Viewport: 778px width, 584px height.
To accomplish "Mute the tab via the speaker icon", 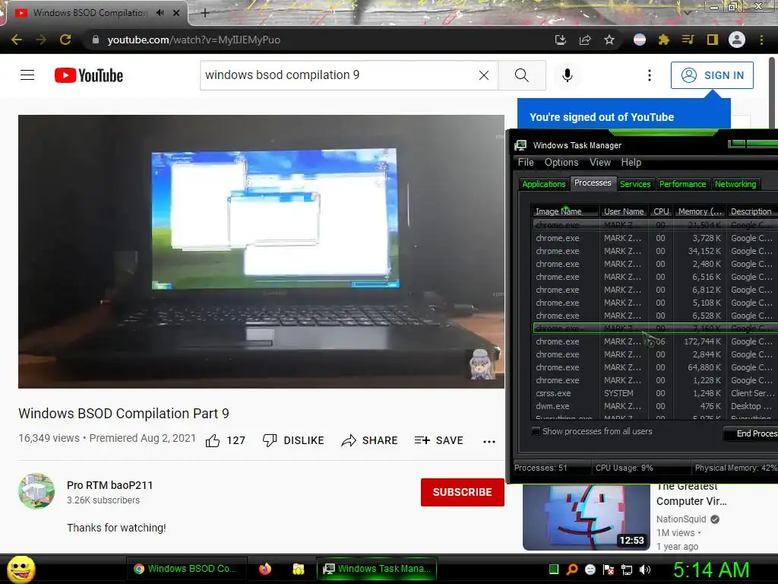I will pyautogui.click(x=160, y=13).
